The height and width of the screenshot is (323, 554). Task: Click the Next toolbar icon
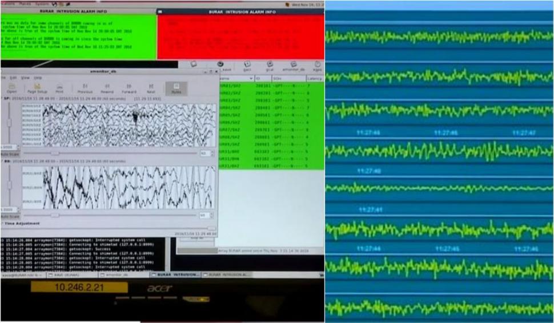pos(151,87)
